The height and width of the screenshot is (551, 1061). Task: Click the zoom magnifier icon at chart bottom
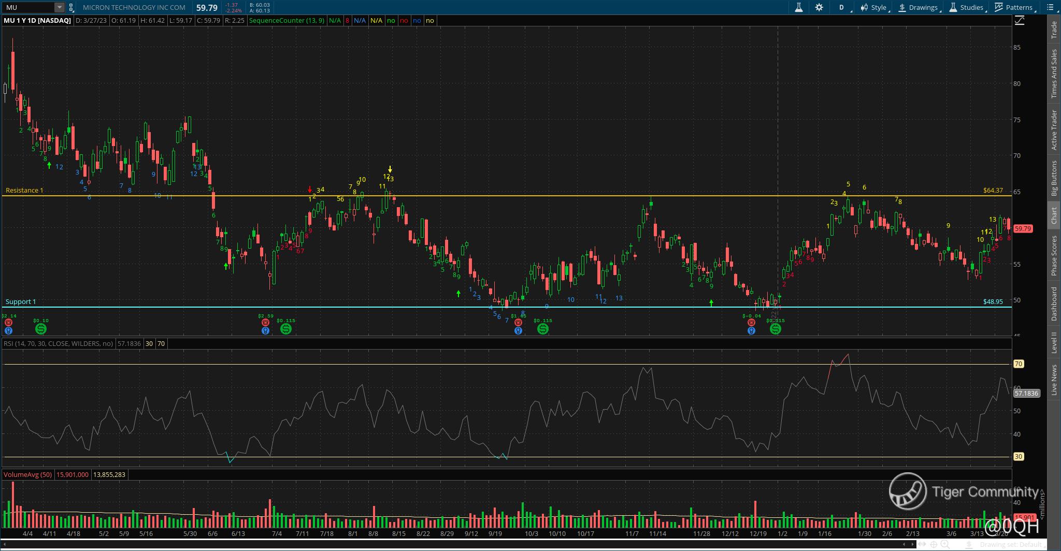tap(945, 544)
